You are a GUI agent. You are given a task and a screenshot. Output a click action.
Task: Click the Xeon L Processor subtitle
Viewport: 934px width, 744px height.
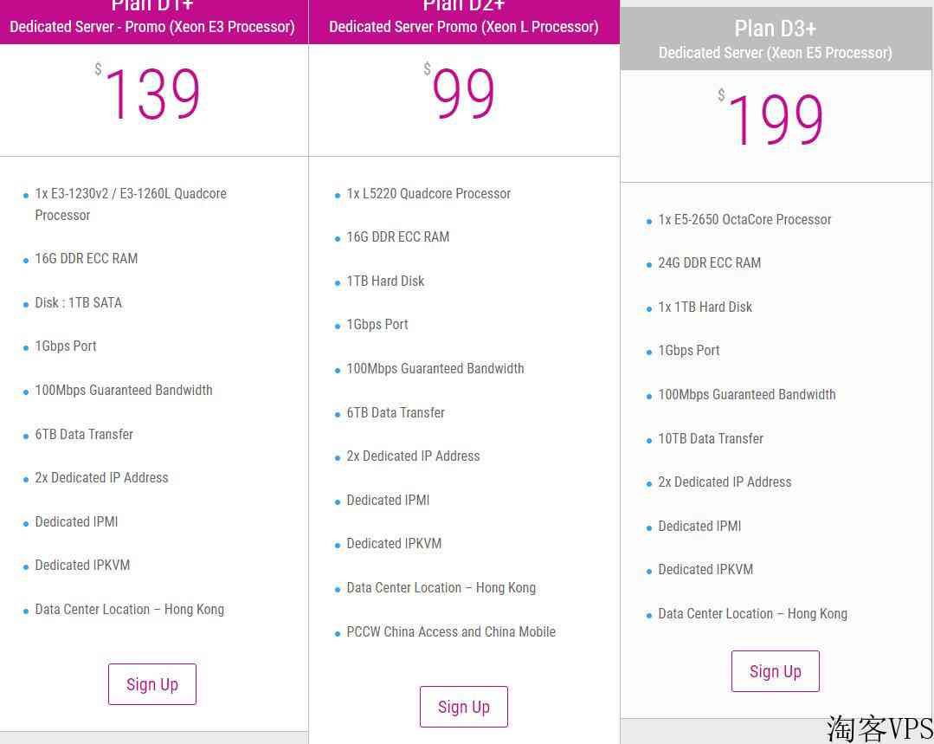[x=463, y=27]
